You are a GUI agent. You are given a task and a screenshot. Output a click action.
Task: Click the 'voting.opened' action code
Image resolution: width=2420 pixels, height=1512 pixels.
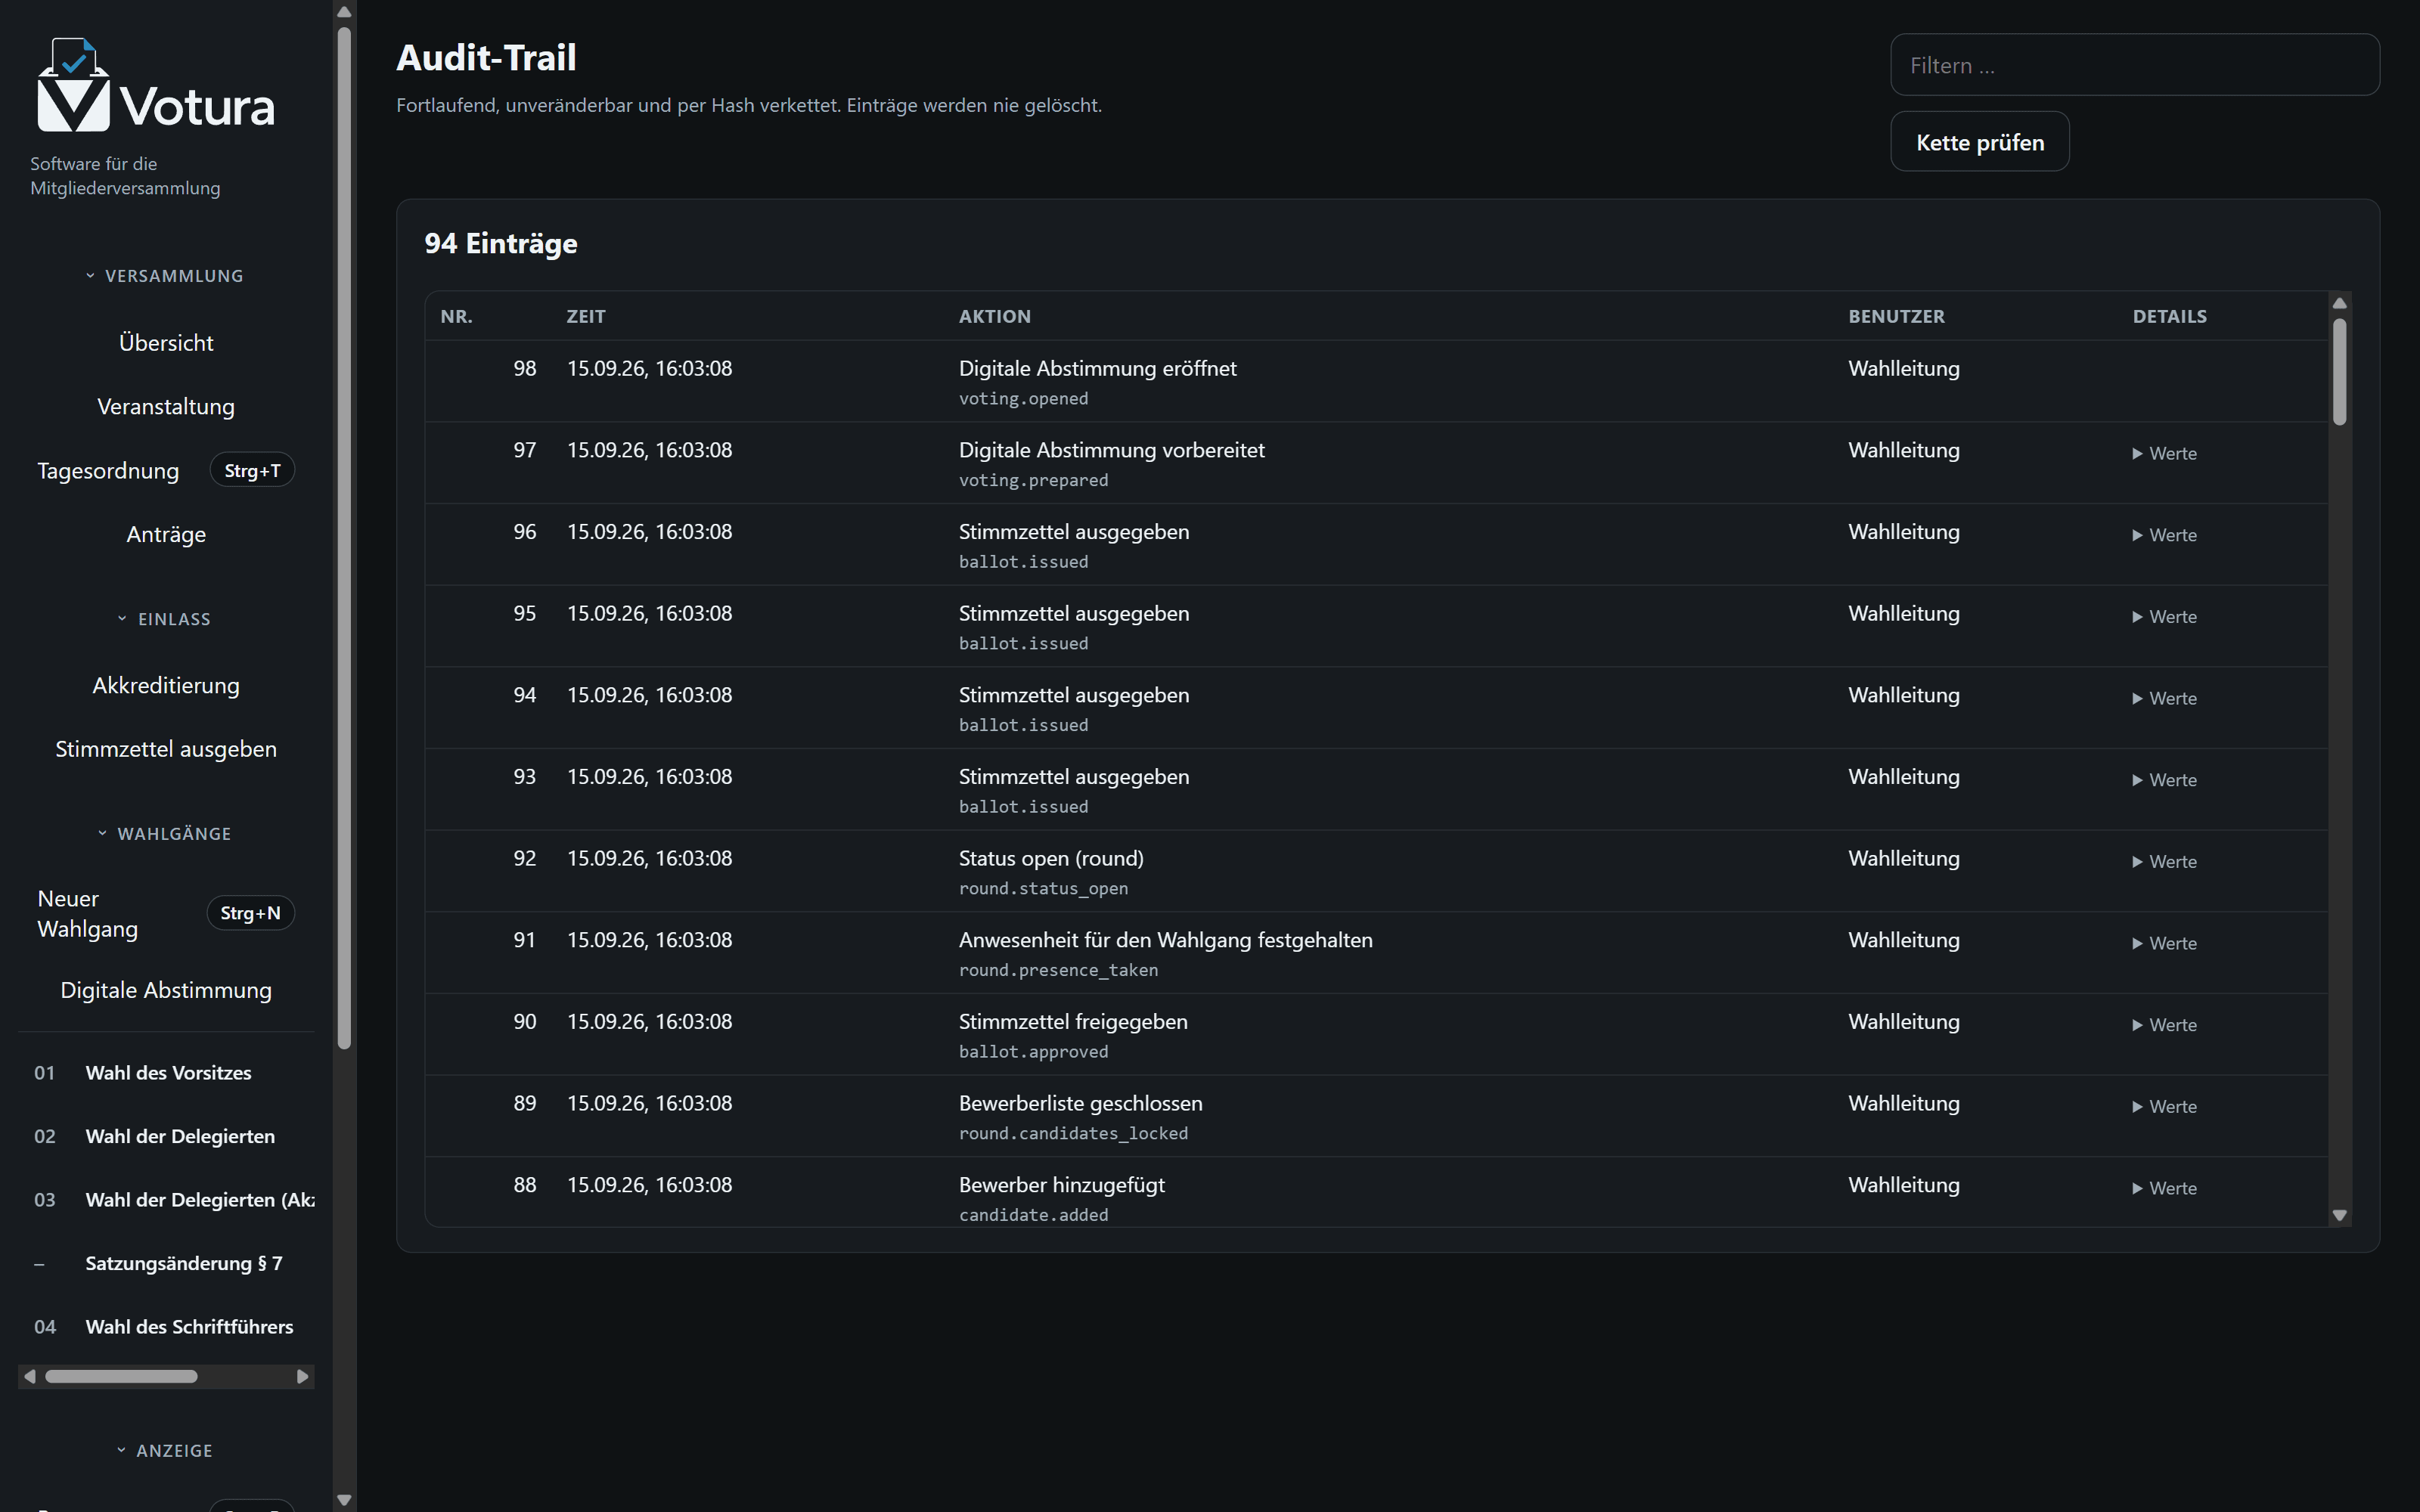click(1023, 399)
